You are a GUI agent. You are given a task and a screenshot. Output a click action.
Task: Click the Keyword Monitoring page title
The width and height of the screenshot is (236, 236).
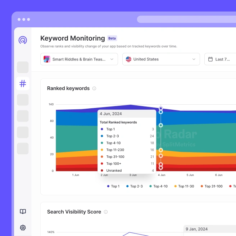[x=73, y=38]
